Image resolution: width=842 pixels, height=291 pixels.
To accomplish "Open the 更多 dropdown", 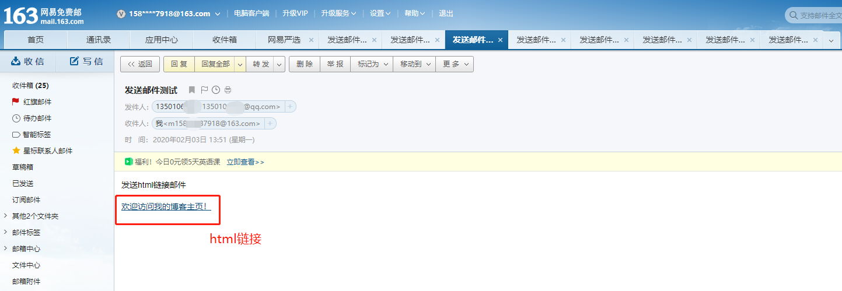I will tap(455, 64).
